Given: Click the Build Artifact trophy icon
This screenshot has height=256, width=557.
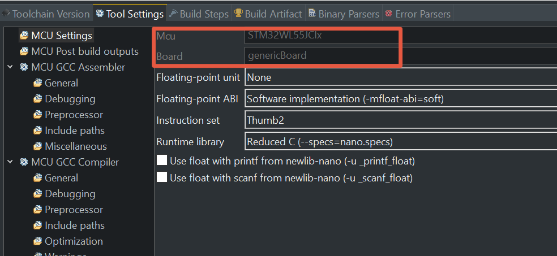Looking at the screenshot, I should (x=239, y=14).
